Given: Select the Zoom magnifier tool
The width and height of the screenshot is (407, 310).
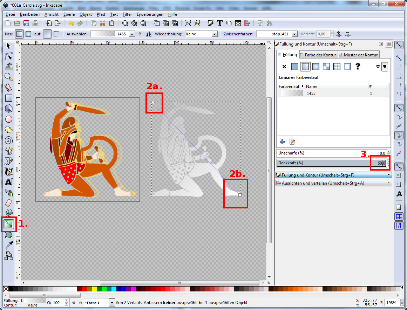Looking at the screenshot, I should click(9, 77).
